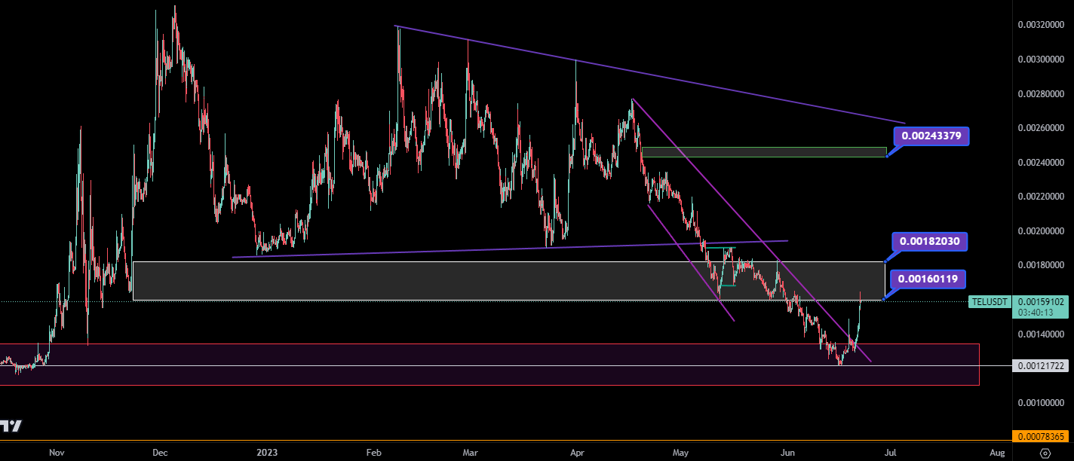The image size is (1074, 461).
Task: Click the horizontal line price 0.00121722
Action: tap(1040, 365)
